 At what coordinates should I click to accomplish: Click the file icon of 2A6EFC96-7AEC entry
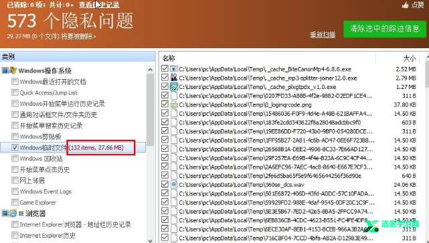(174, 167)
